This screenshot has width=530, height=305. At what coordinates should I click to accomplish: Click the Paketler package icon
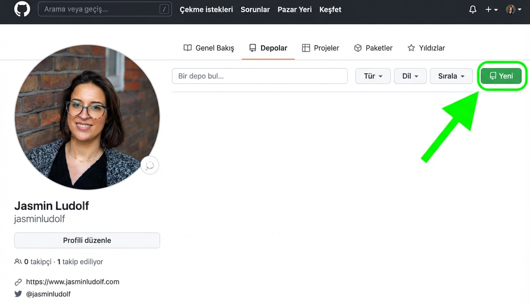(358, 48)
